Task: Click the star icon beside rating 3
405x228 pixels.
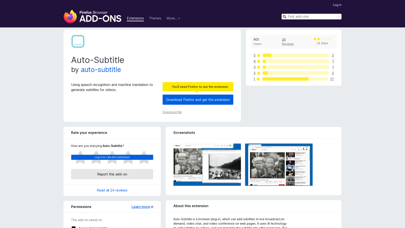Action: click(x=258, y=67)
